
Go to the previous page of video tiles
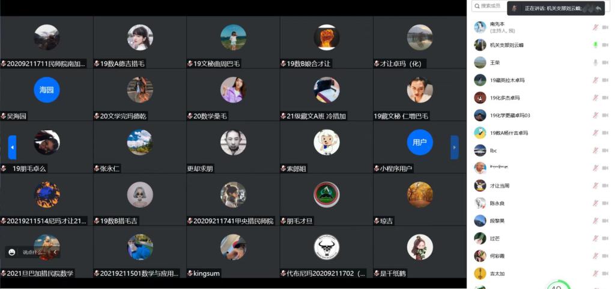(12, 147)
